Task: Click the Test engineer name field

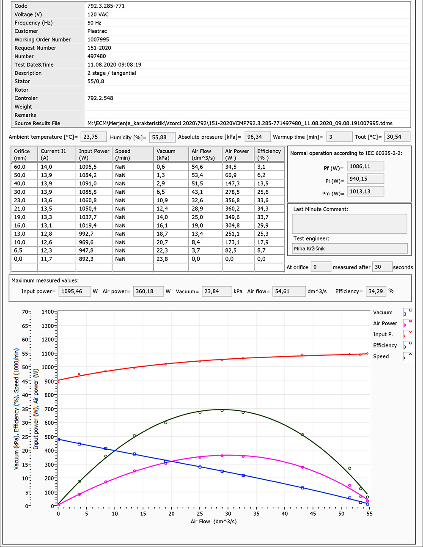Action: [x=349, y=249]
